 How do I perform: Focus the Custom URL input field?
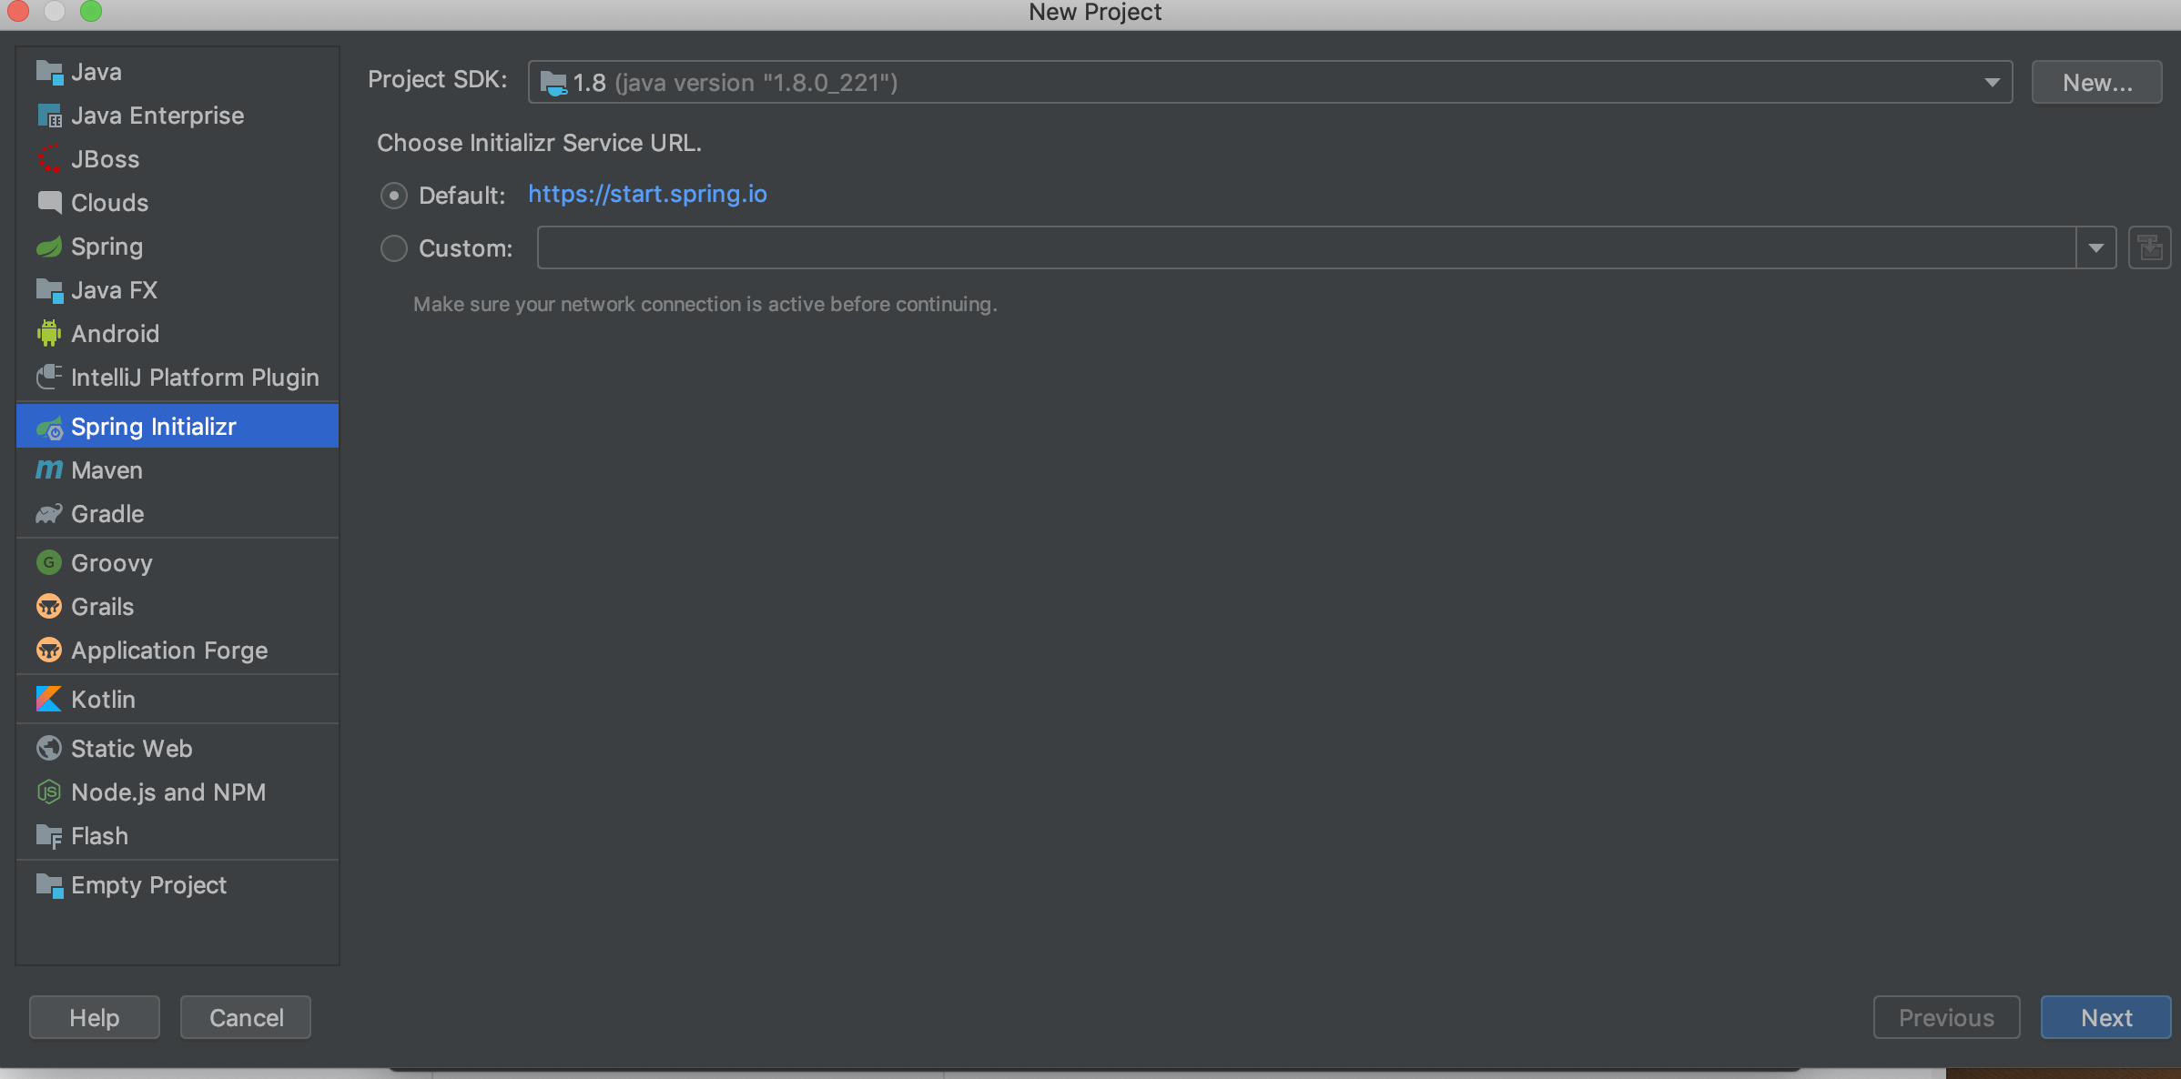click(x=1306, y=247)
